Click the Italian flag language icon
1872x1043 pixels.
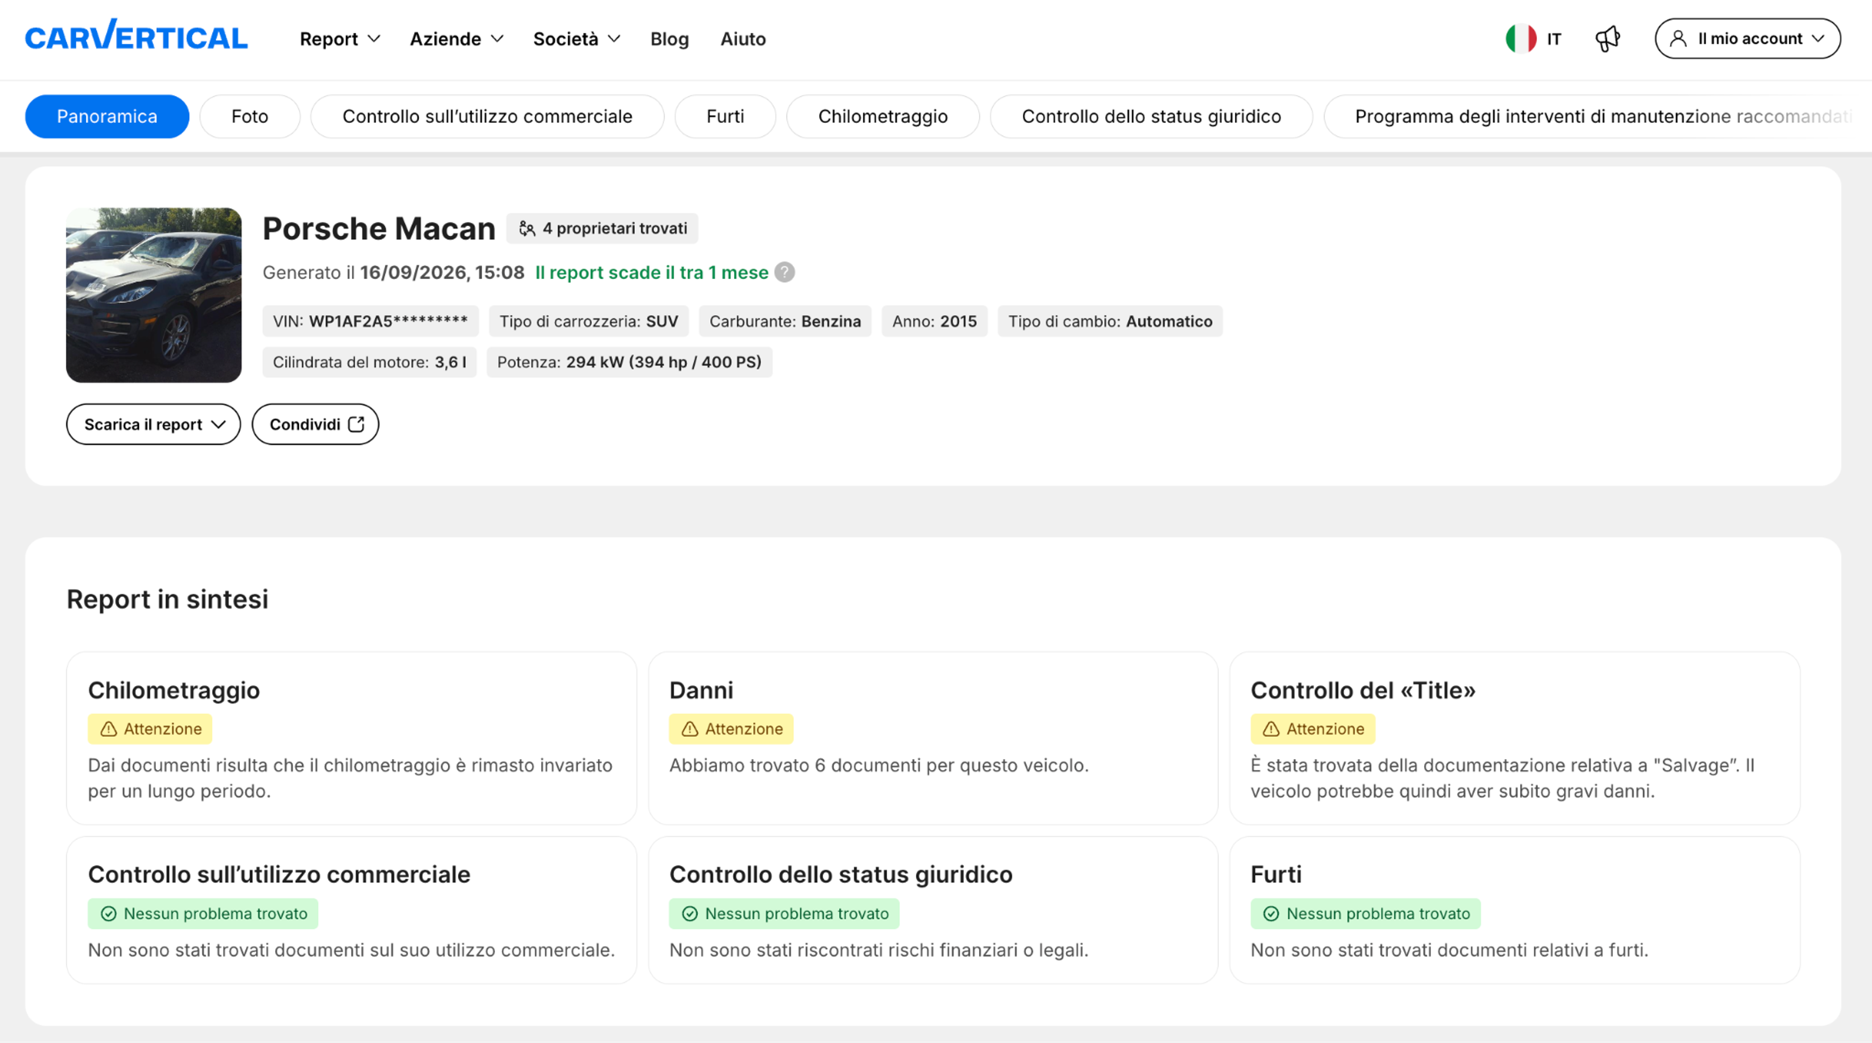coord(1521,38)
